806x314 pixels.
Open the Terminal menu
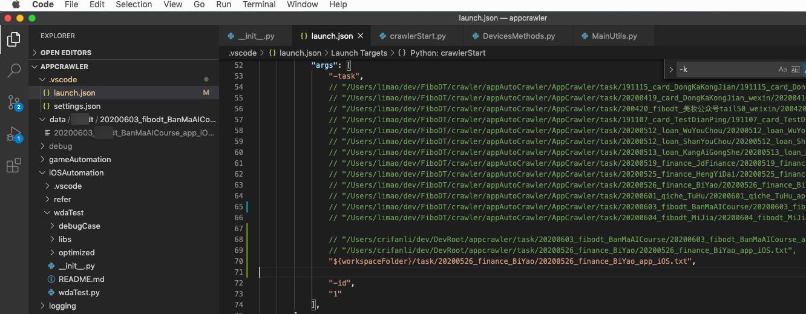[259, 4]
